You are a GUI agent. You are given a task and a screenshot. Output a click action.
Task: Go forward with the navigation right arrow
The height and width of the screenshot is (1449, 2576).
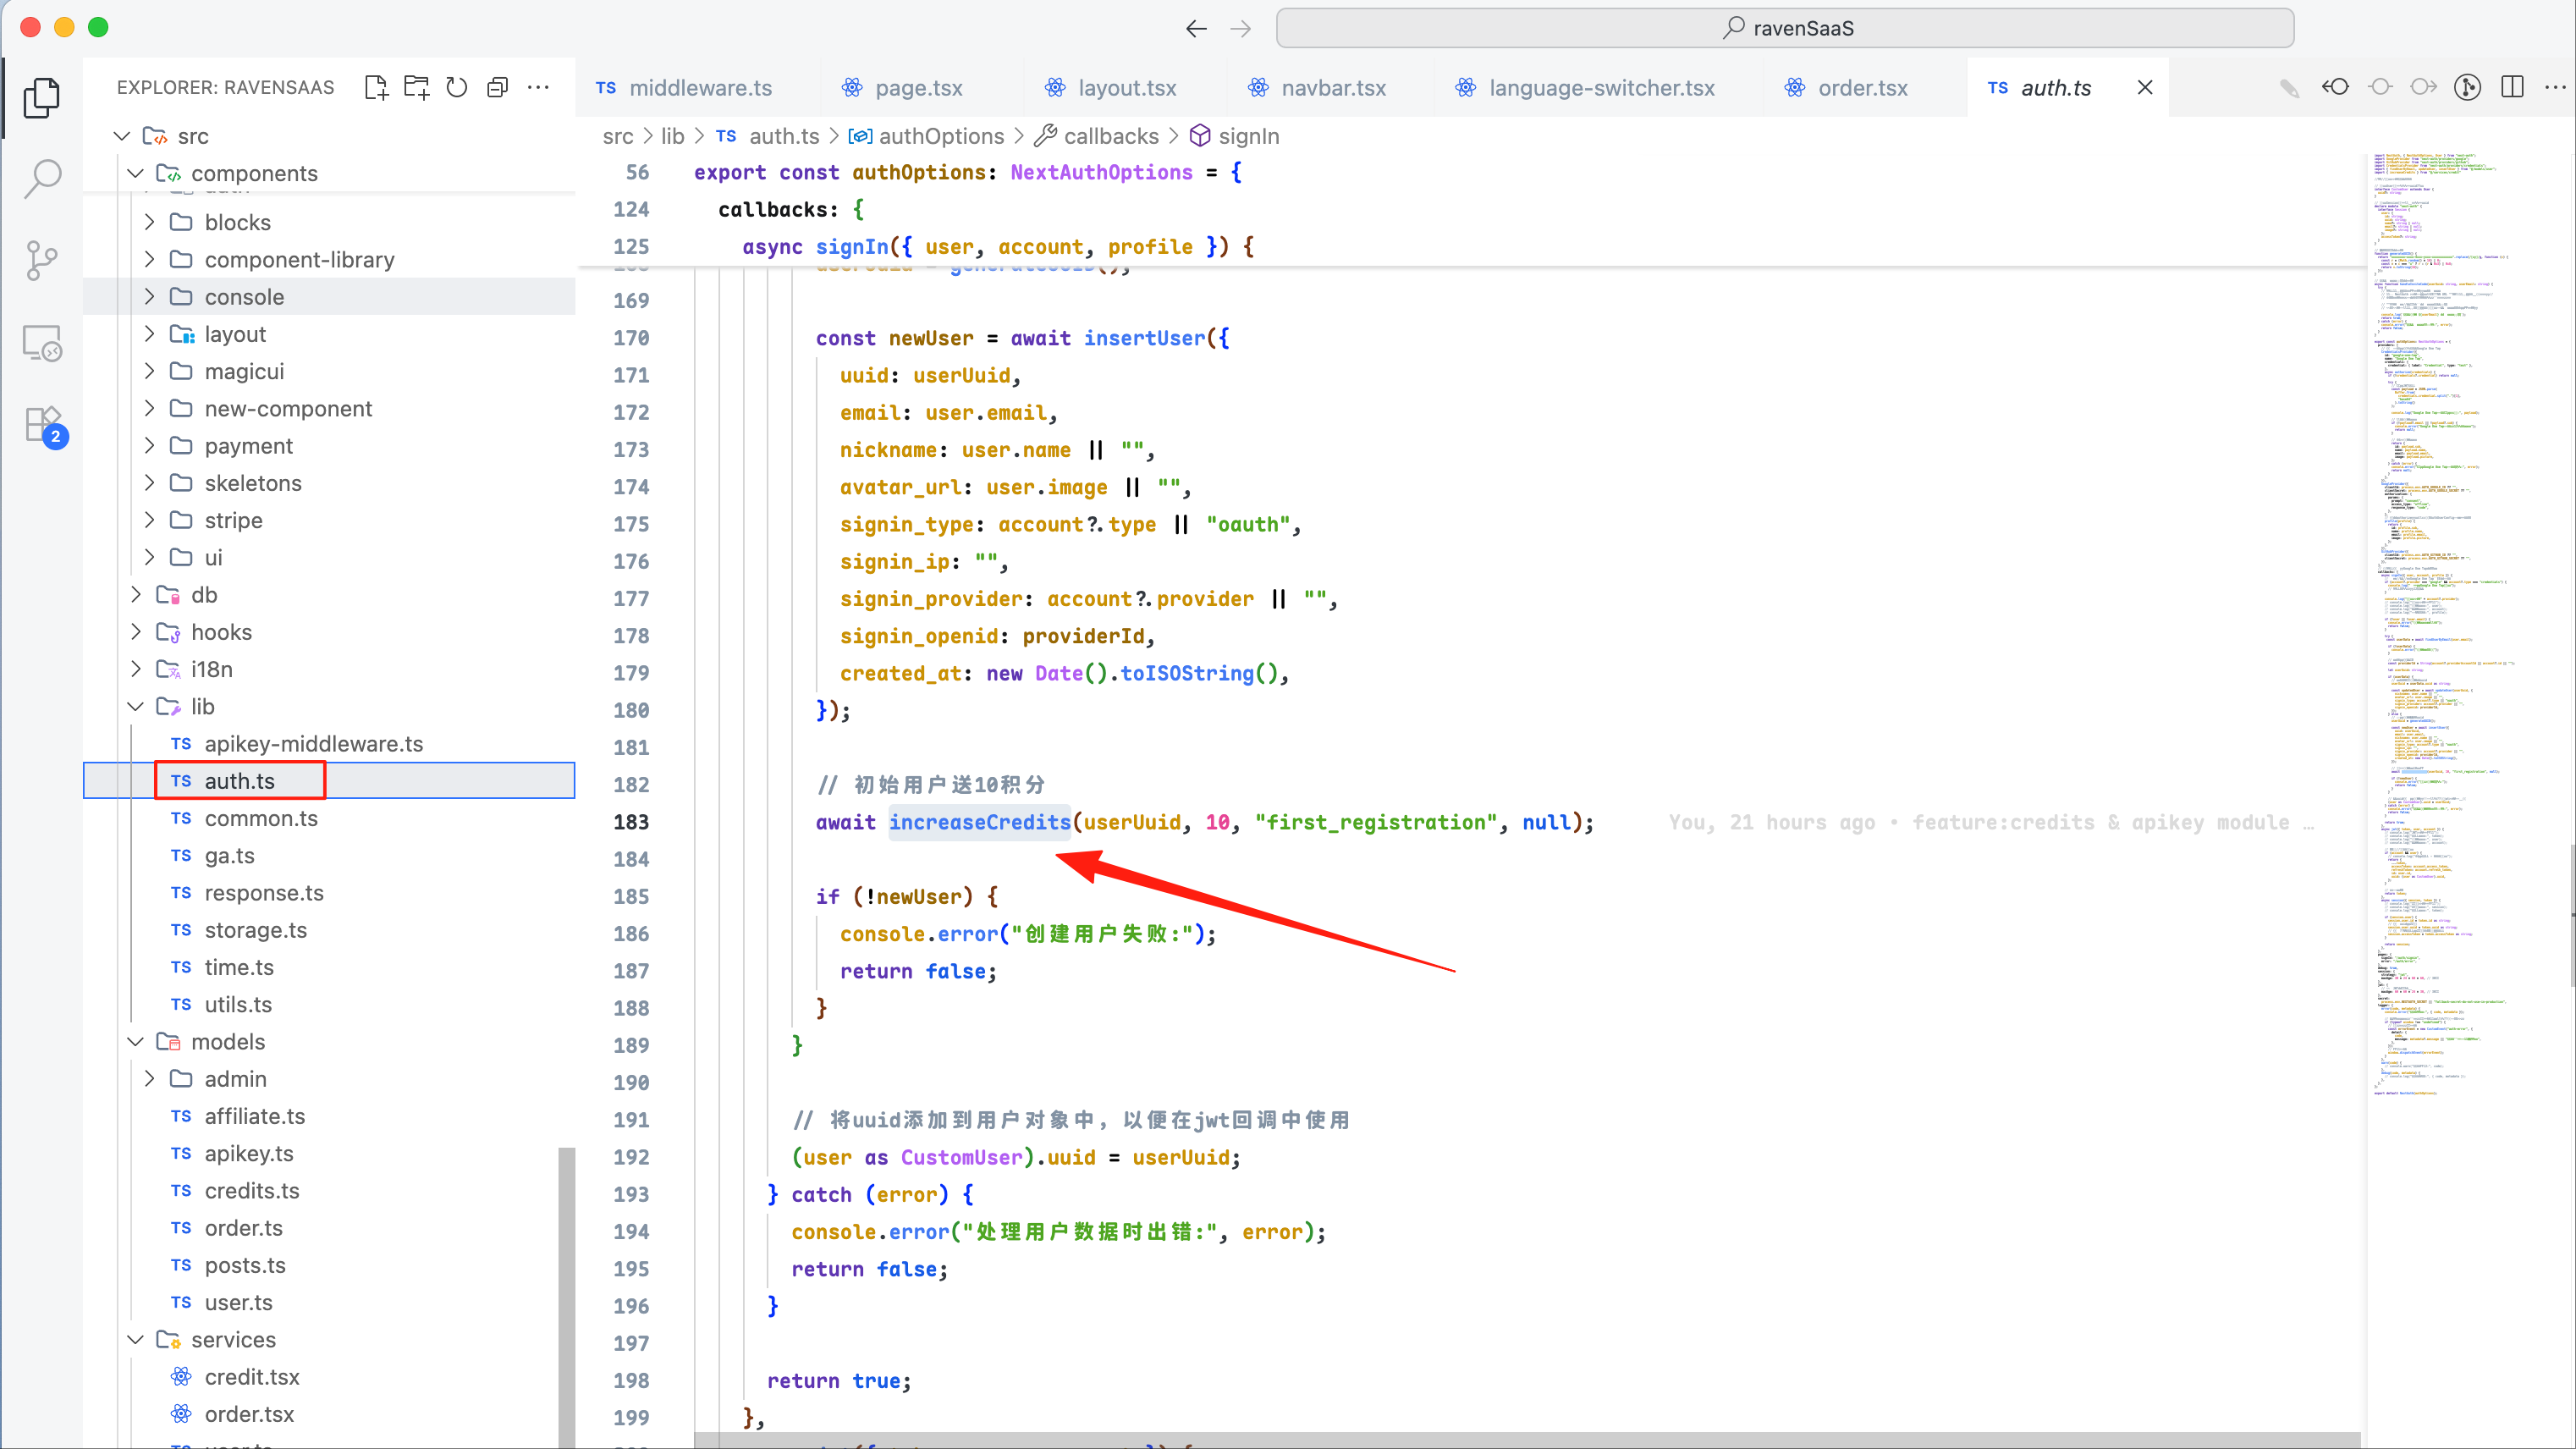coord(1241,28)
